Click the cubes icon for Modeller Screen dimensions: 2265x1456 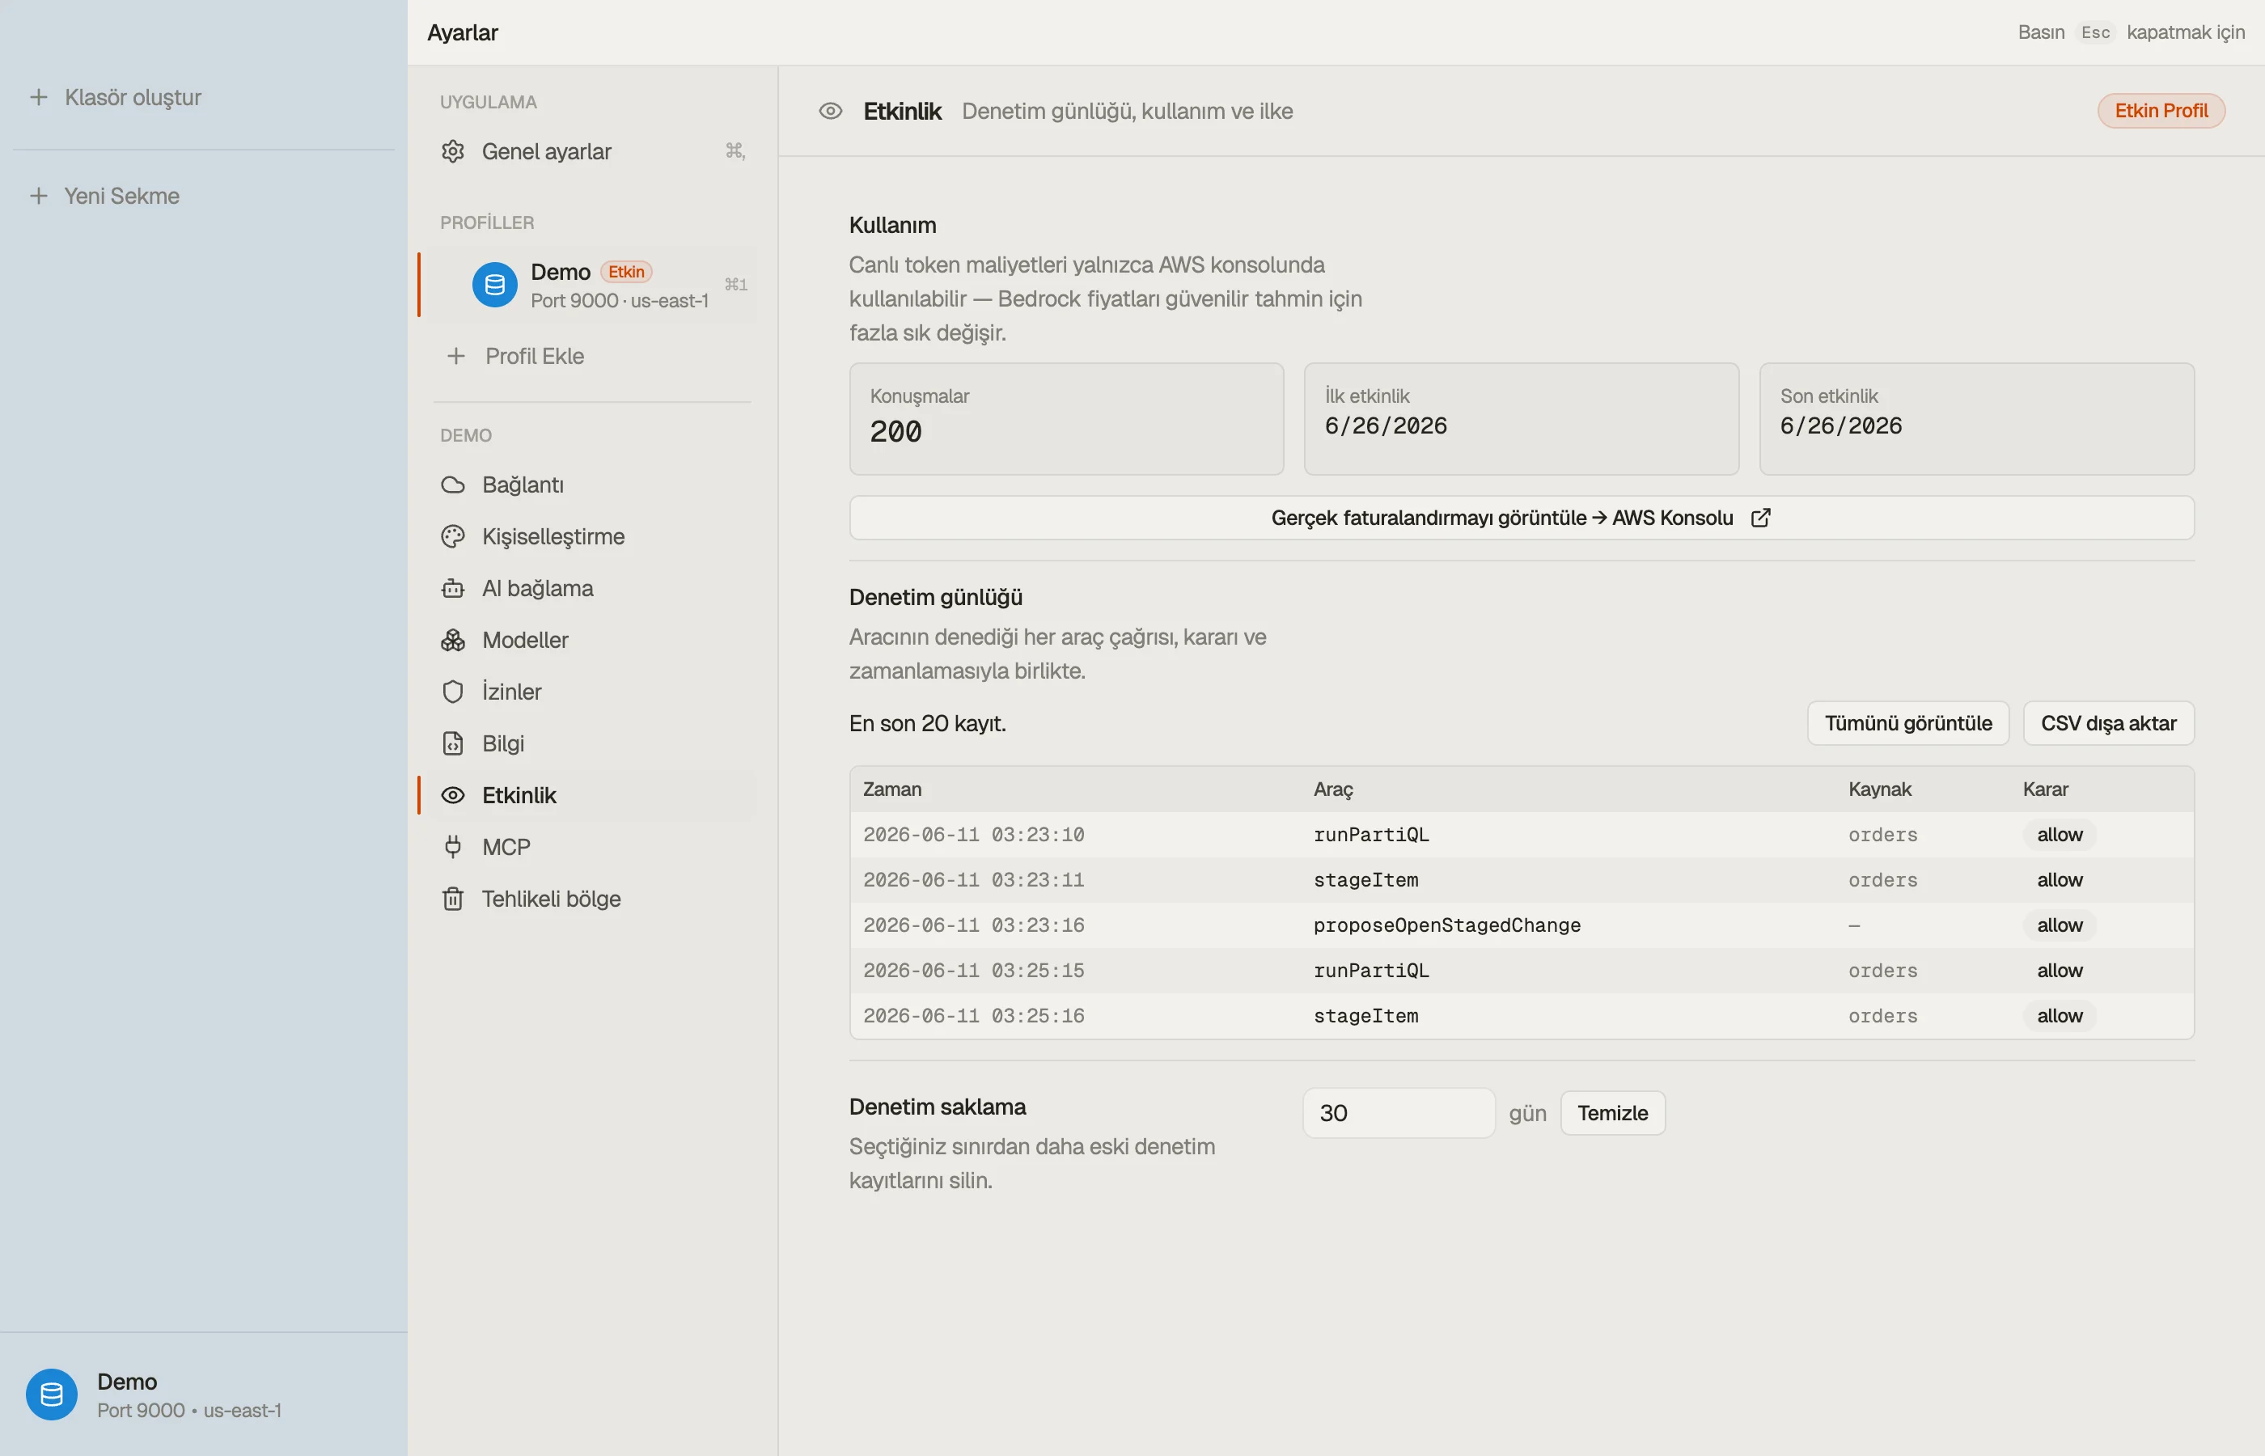coord(453,640)
